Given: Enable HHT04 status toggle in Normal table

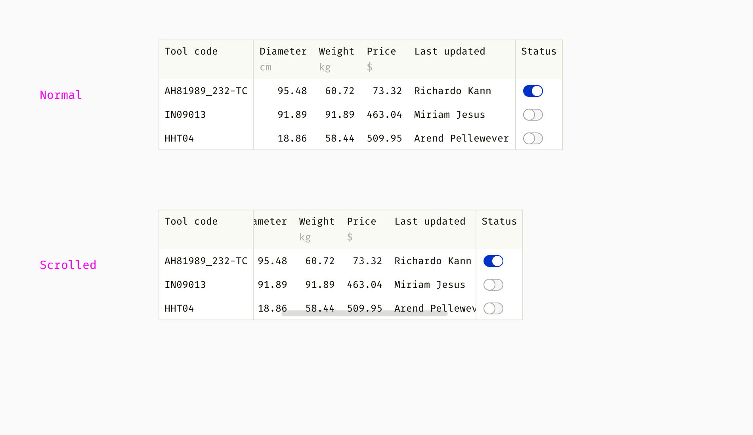Looking at the screenshot, I should 533,138.
